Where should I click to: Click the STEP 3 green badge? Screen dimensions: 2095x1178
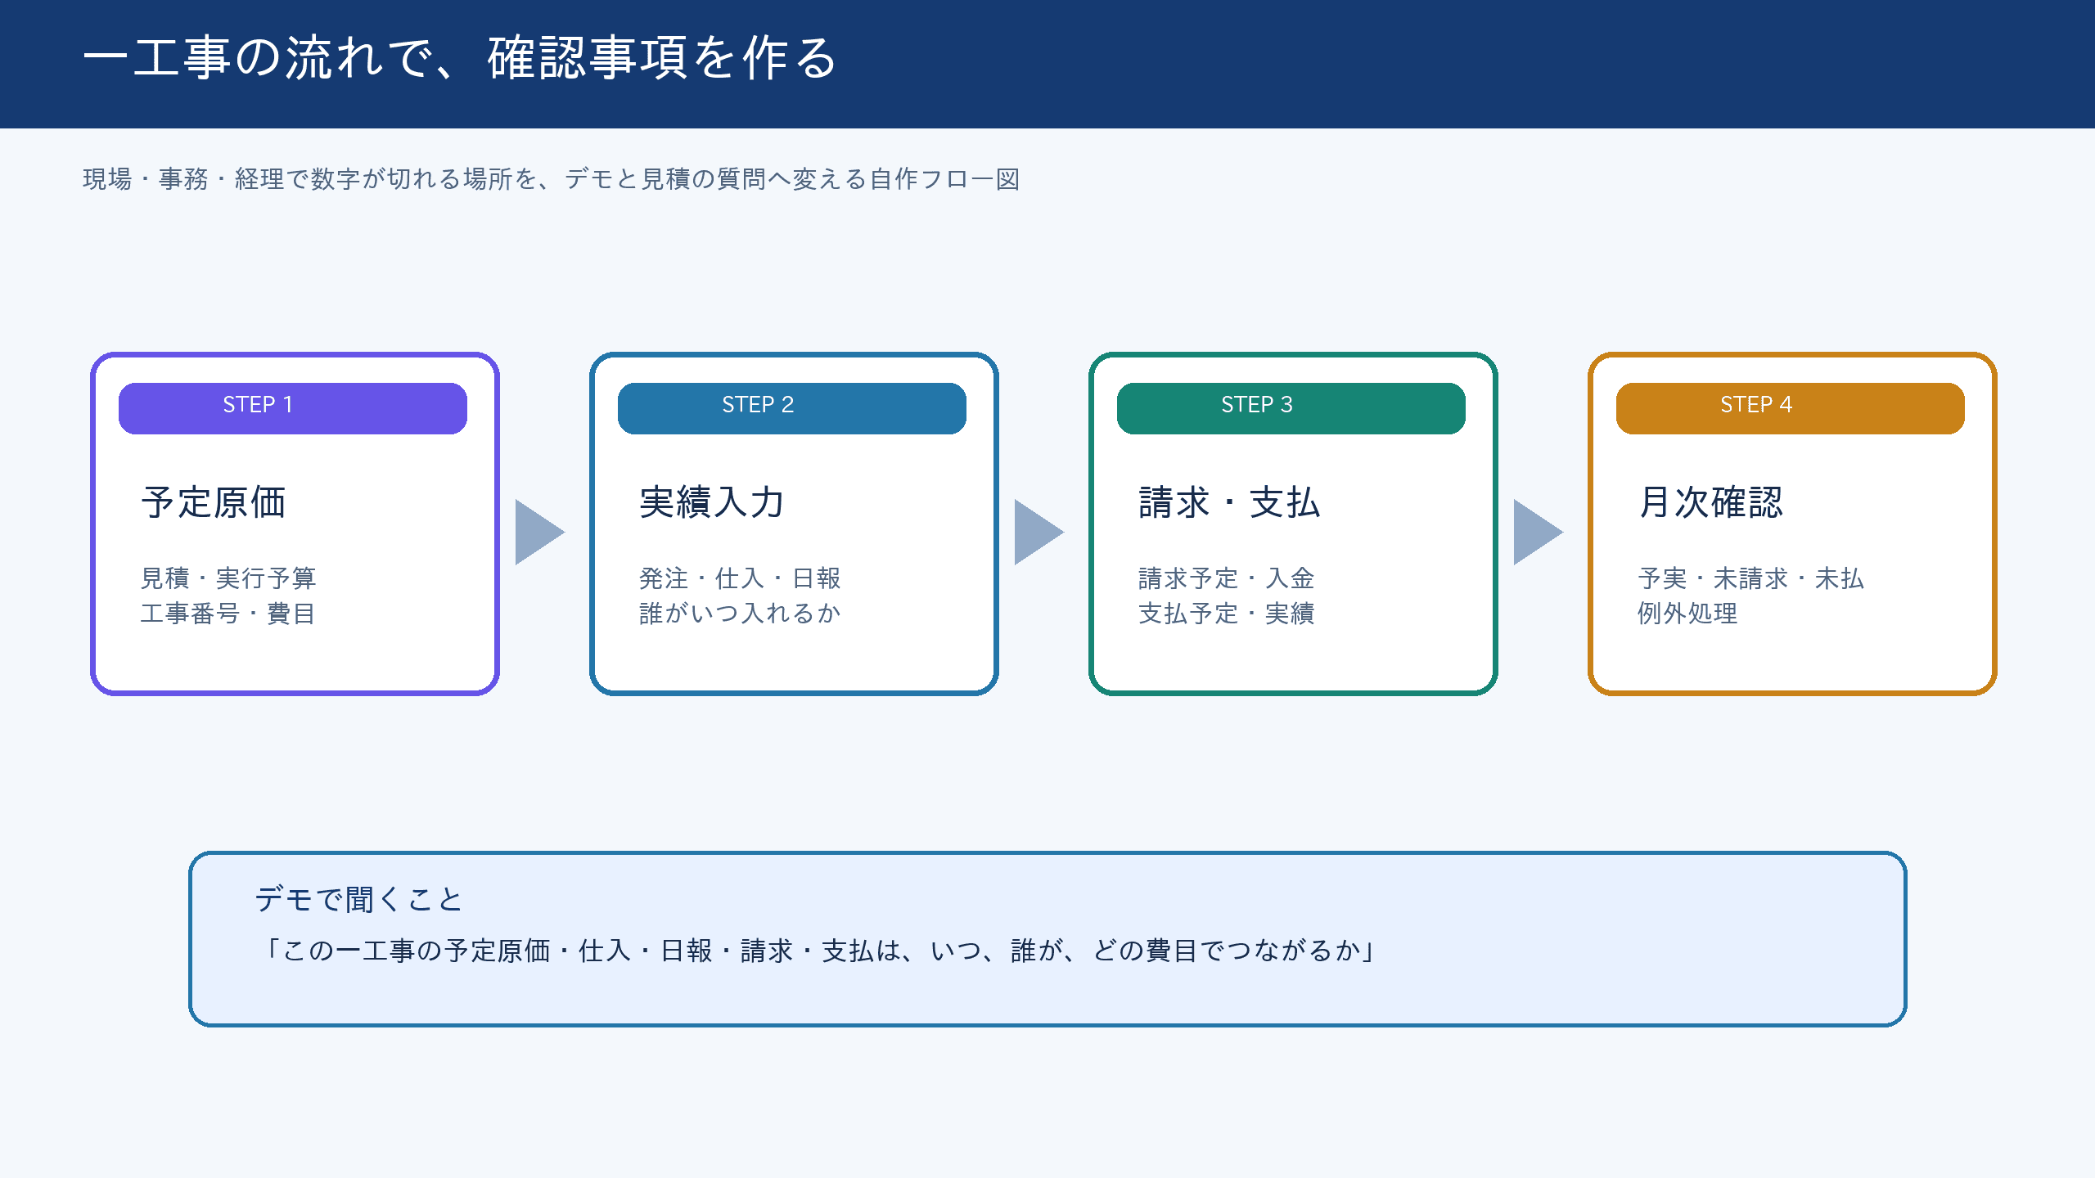1291,407
